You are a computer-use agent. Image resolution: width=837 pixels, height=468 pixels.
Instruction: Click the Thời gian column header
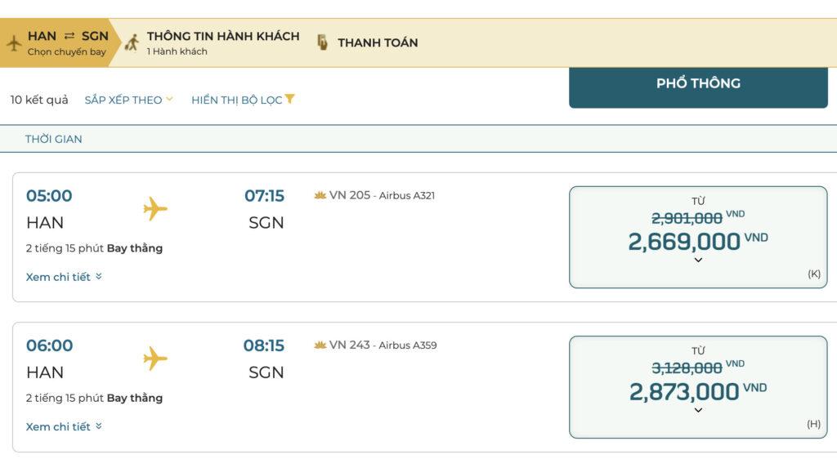[53, 140]
